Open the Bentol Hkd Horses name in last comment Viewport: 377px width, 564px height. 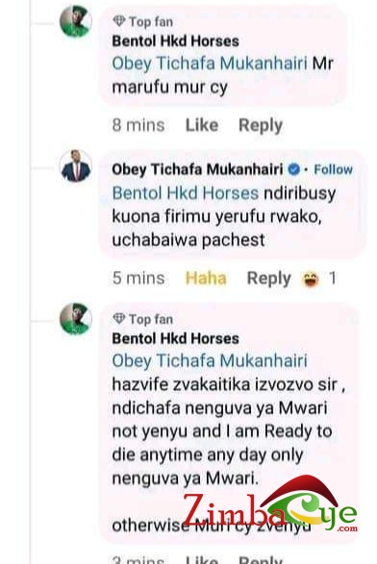175,338
